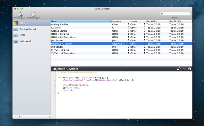Click the New Snippet toolbar icon
Screen dimensions: 204x126
point(20,14)
